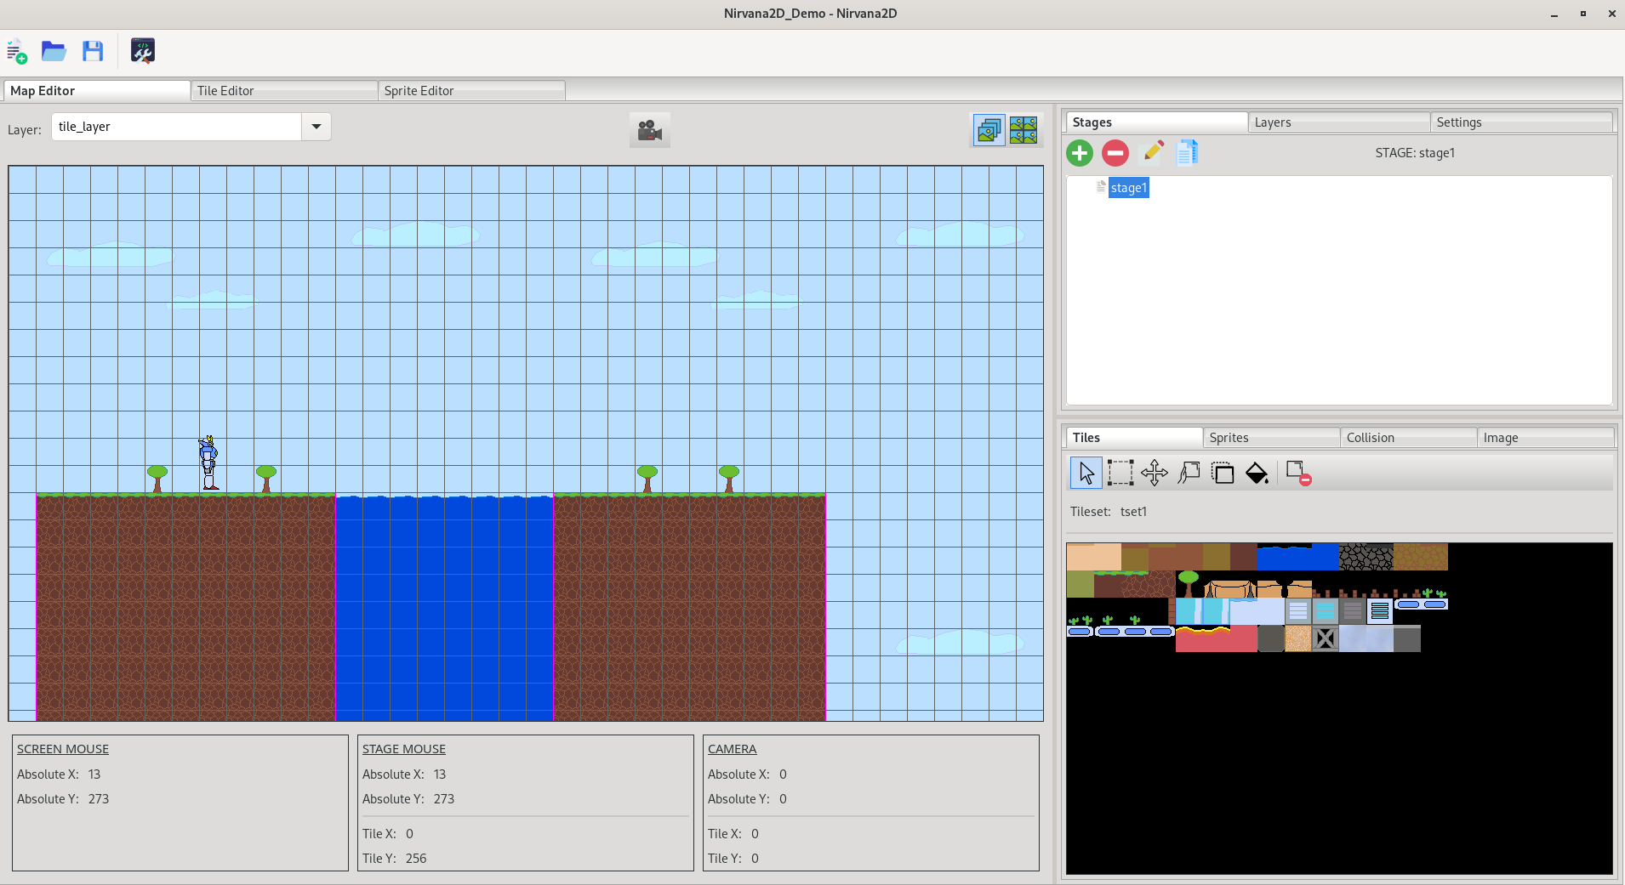
Task: Toggle the show all layers view icon
Action: (x=989, y=130)
